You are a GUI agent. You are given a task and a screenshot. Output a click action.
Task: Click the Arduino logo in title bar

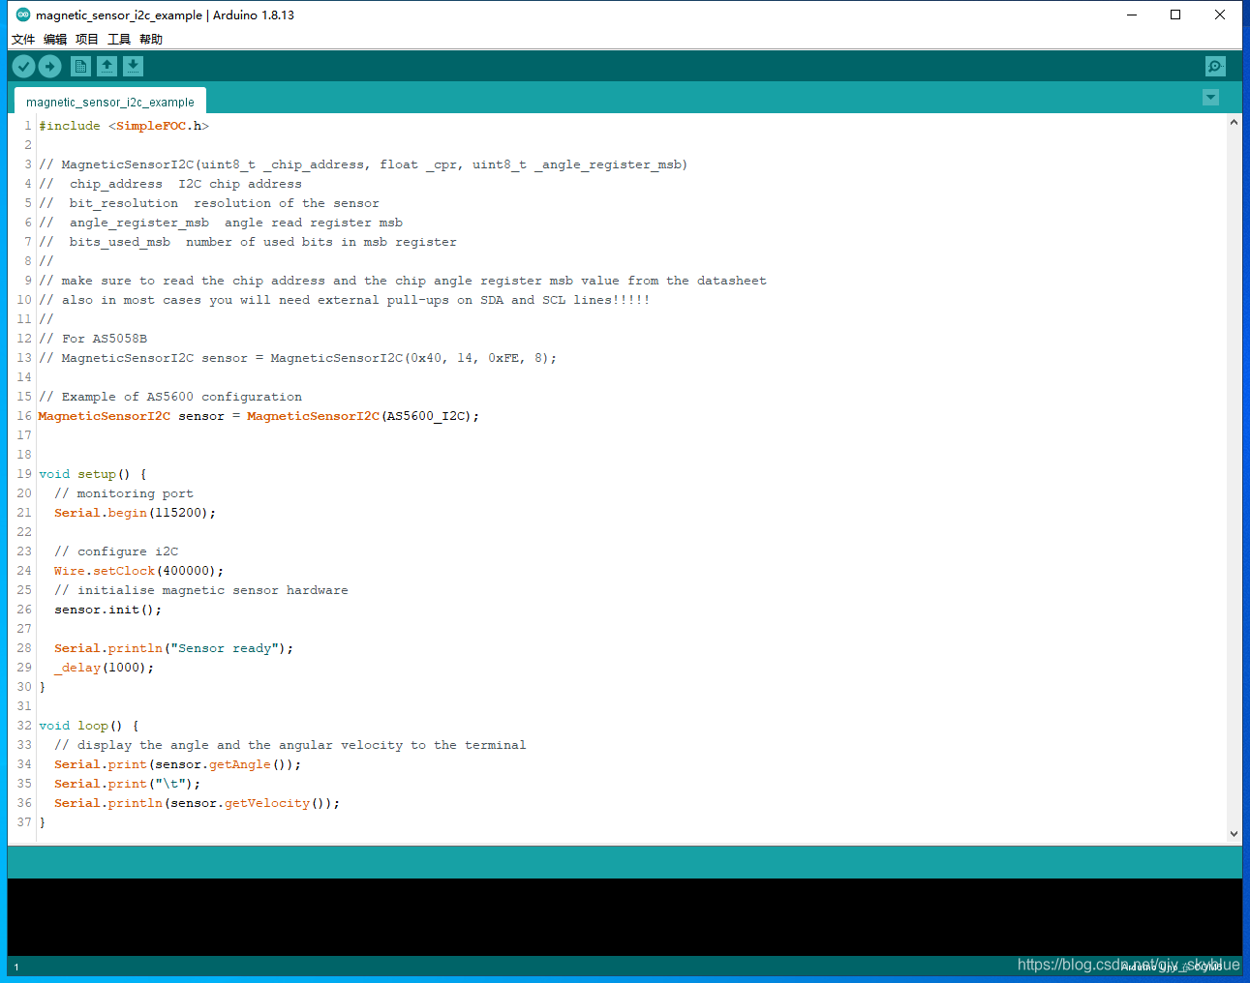pos(23,15)
